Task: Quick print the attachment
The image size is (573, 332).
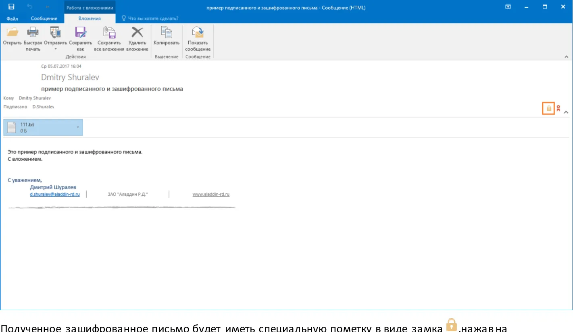Action: tap(33, 39)
